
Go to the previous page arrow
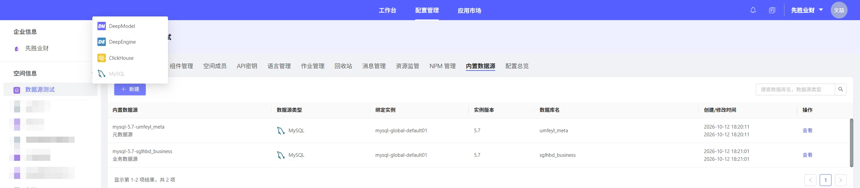(x=810, y=180)
